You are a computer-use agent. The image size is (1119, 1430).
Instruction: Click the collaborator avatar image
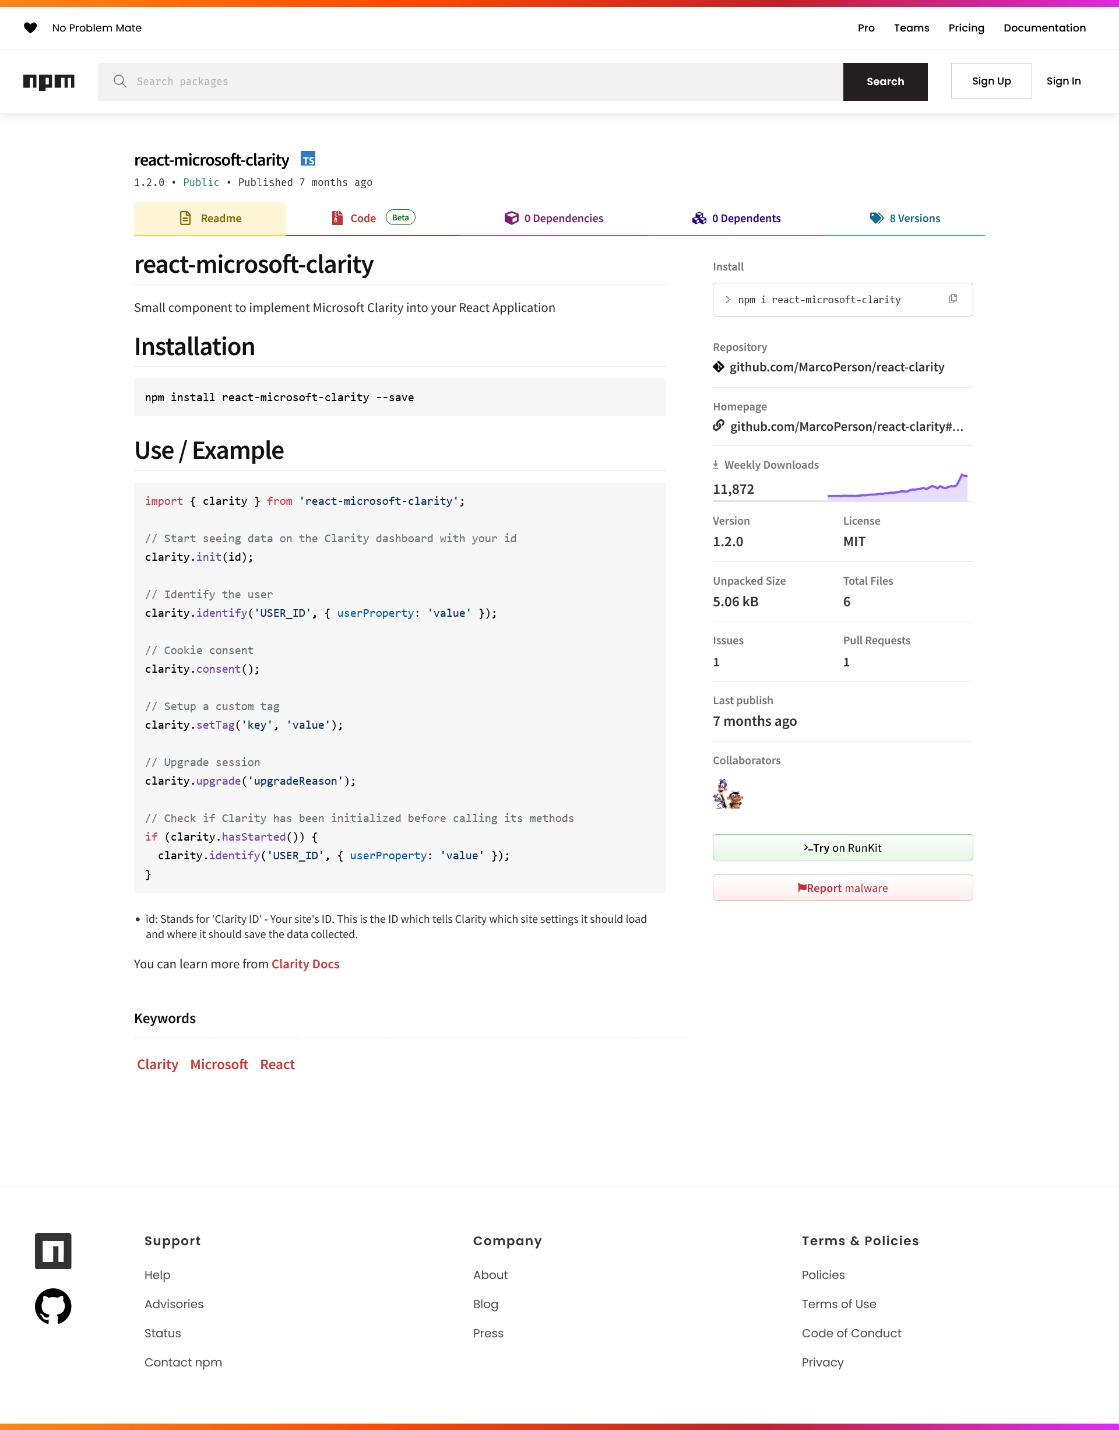(x=728, y=793)
